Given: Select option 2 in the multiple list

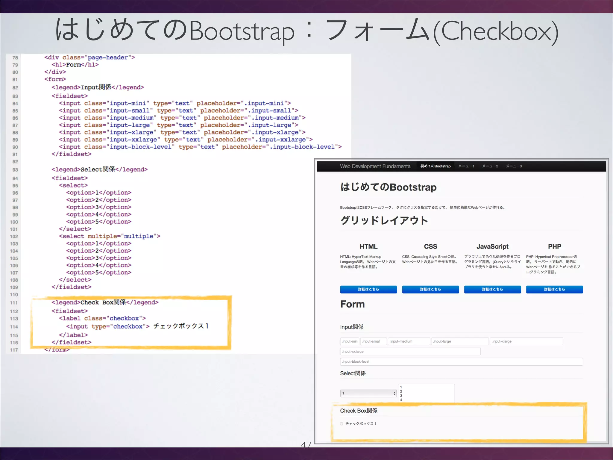Looking at the screenshot, I should (426, 391).
